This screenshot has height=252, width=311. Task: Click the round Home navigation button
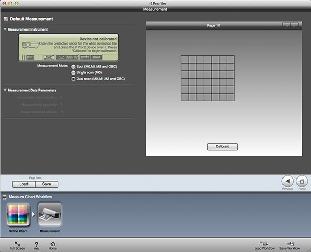click(302, 181)
